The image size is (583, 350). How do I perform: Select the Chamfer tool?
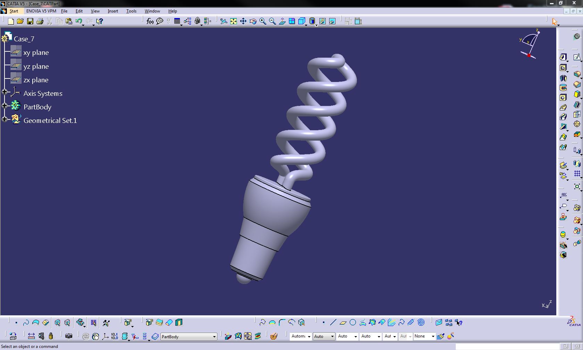coord(577,84)
